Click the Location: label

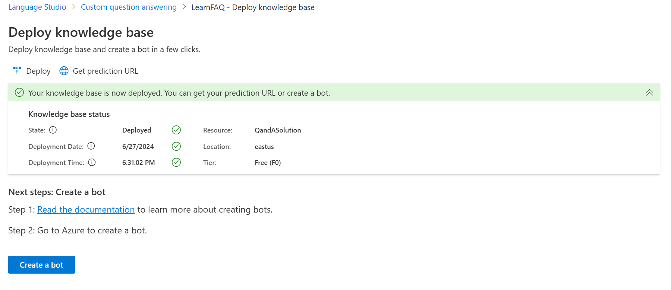coord(217,147)
